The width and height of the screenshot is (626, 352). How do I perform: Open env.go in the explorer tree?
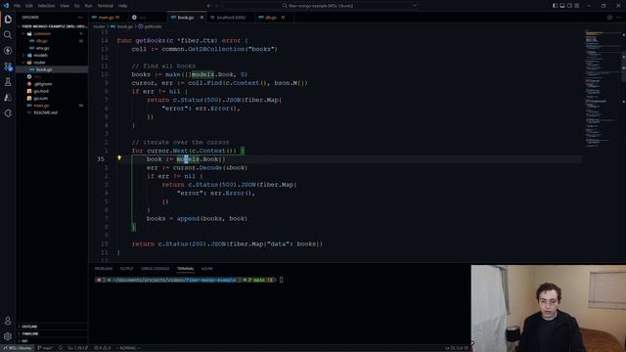click(52, 48)
